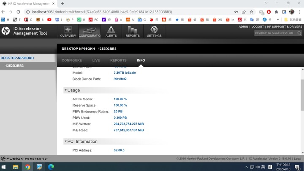Click the 0.309 PB used value

(120, 118)
